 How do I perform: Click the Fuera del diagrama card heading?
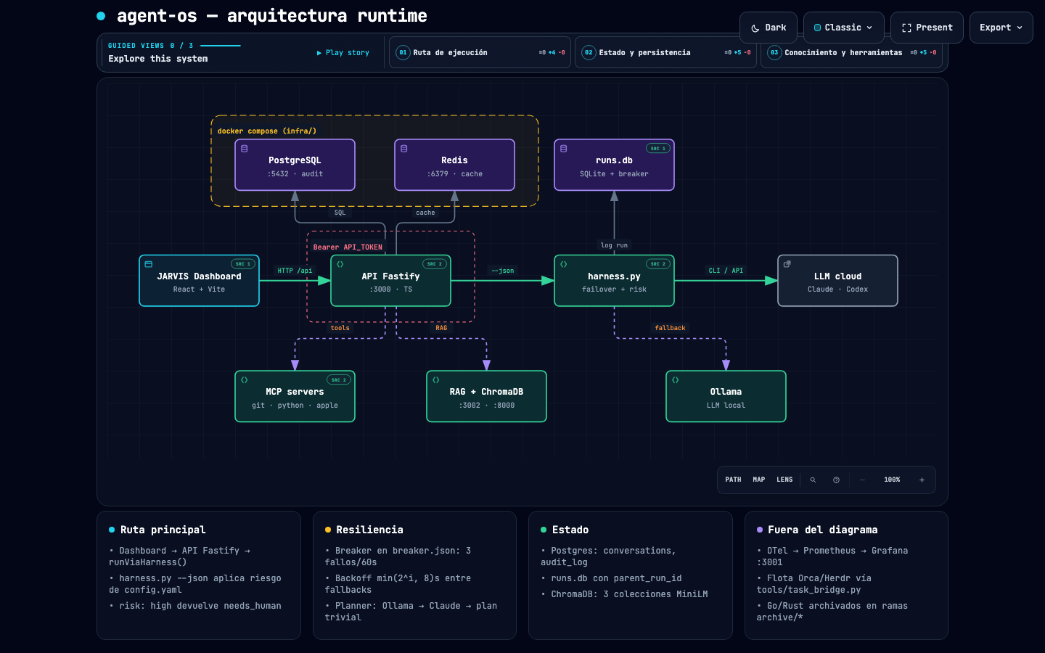tap(823, 530)
